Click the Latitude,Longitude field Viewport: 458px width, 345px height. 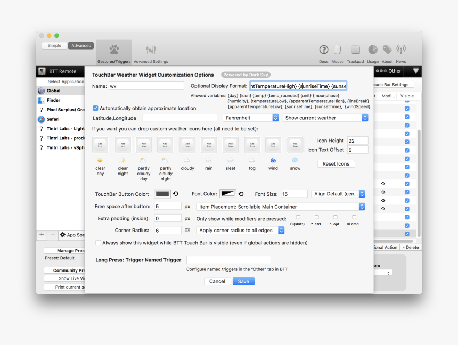click(179, 118)
